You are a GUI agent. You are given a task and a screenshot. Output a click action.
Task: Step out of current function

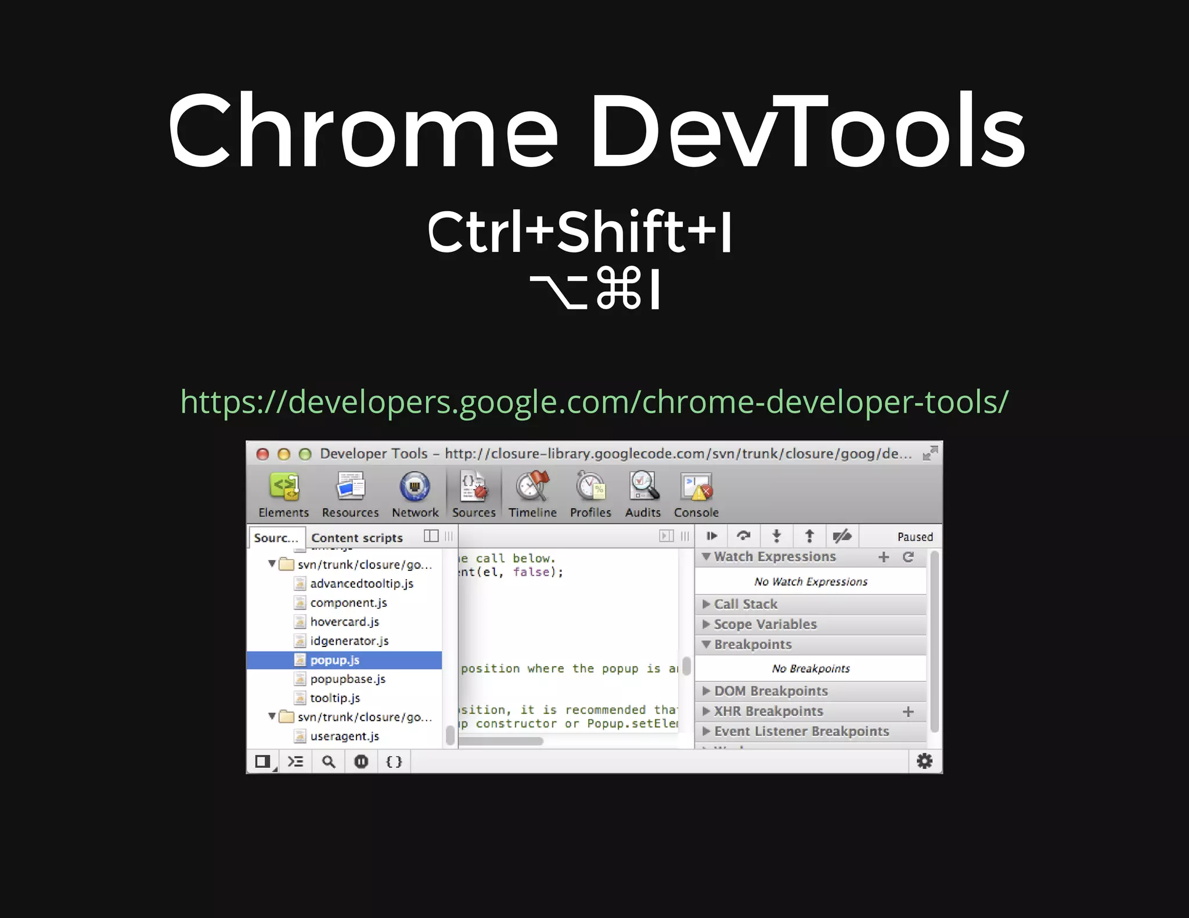[x=809, y=536]
